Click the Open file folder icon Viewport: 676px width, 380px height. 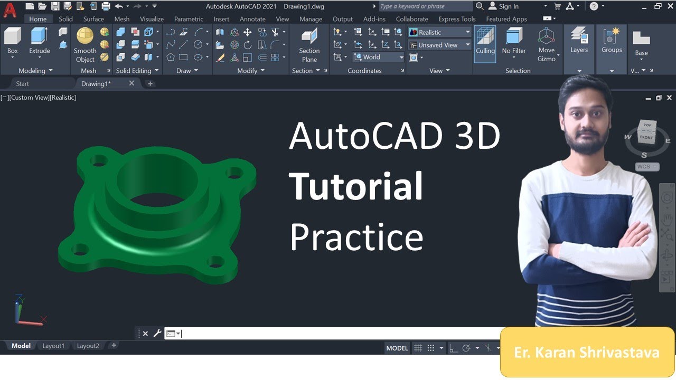(x=42, y=6)
